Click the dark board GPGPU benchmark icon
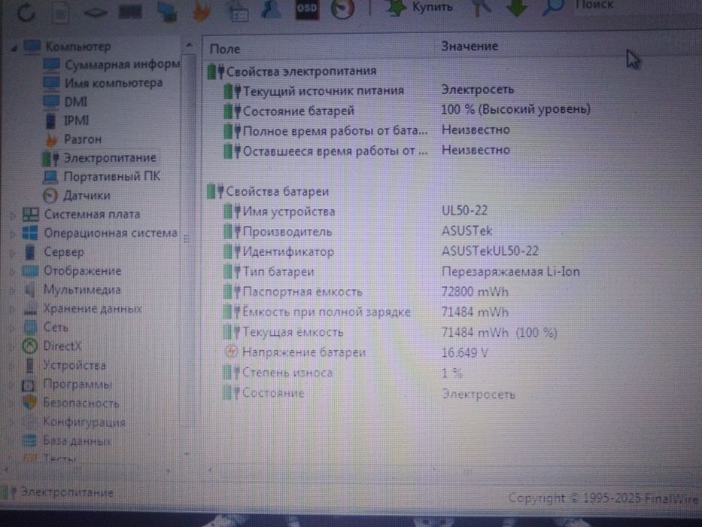702x527 pixels. pos(130,11)
